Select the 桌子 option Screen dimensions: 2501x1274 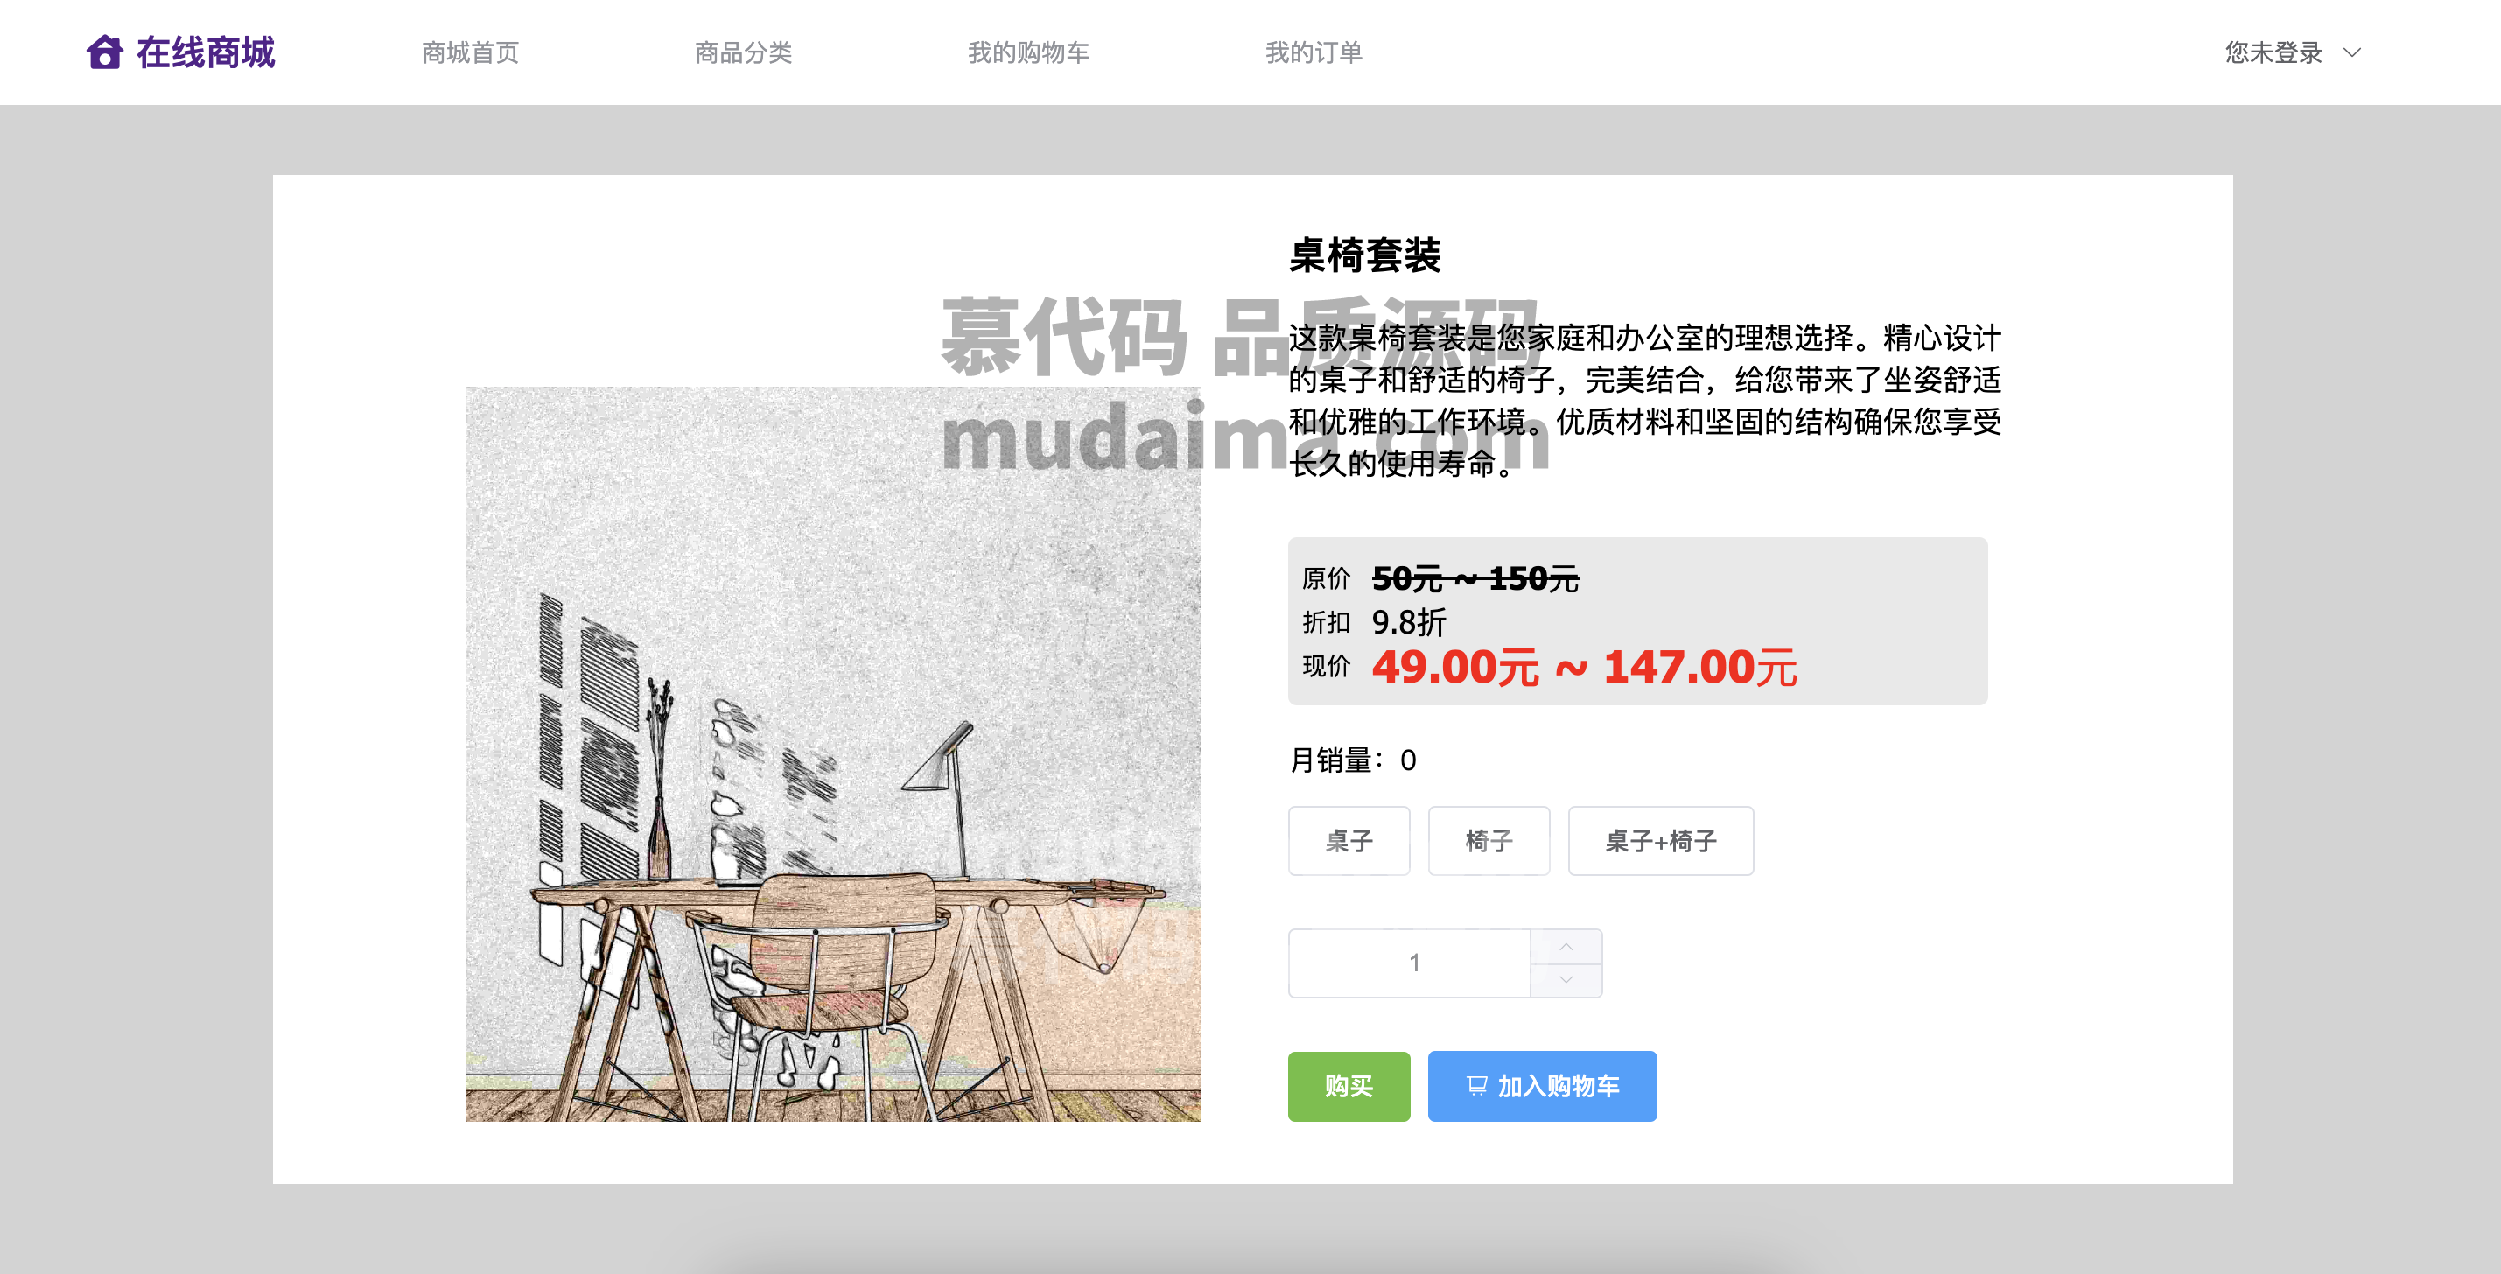pyautogui.click(x=1349, y=841)
